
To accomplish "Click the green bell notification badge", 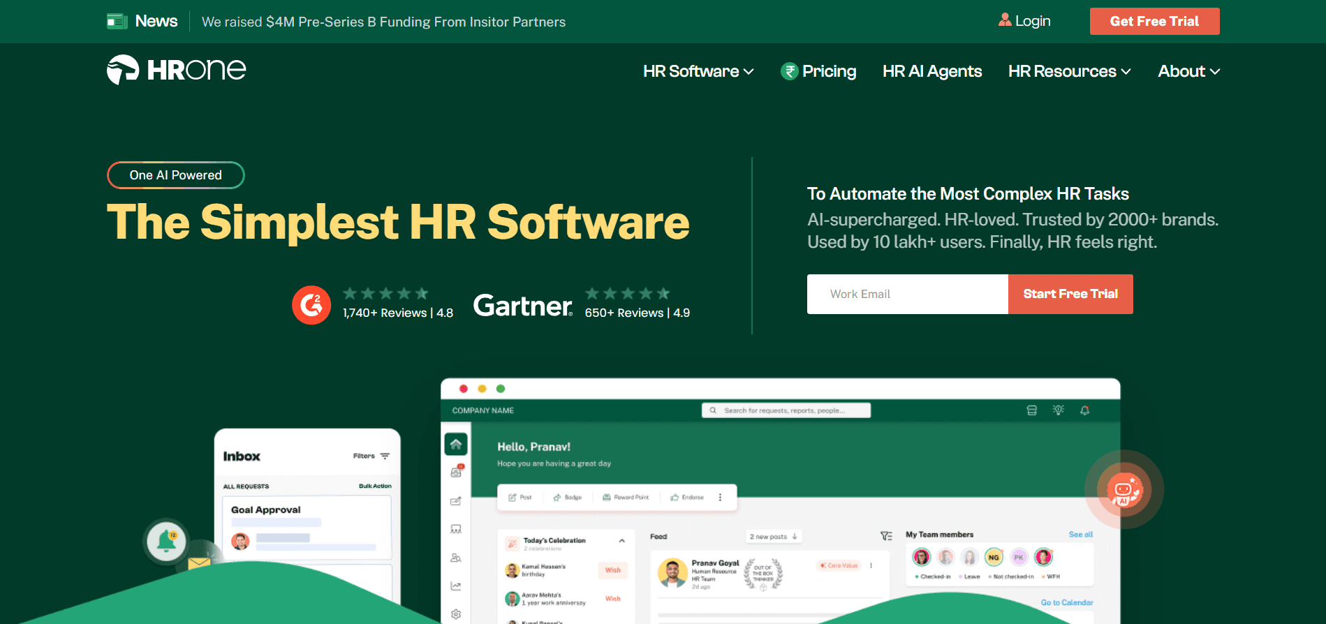I will coord(166,541).
